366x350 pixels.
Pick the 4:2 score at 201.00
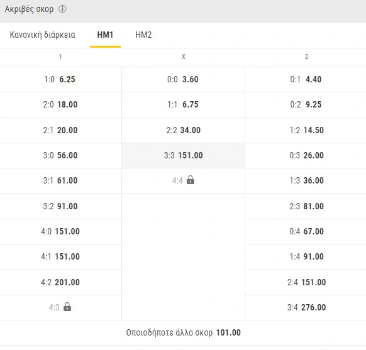[60, 282]
